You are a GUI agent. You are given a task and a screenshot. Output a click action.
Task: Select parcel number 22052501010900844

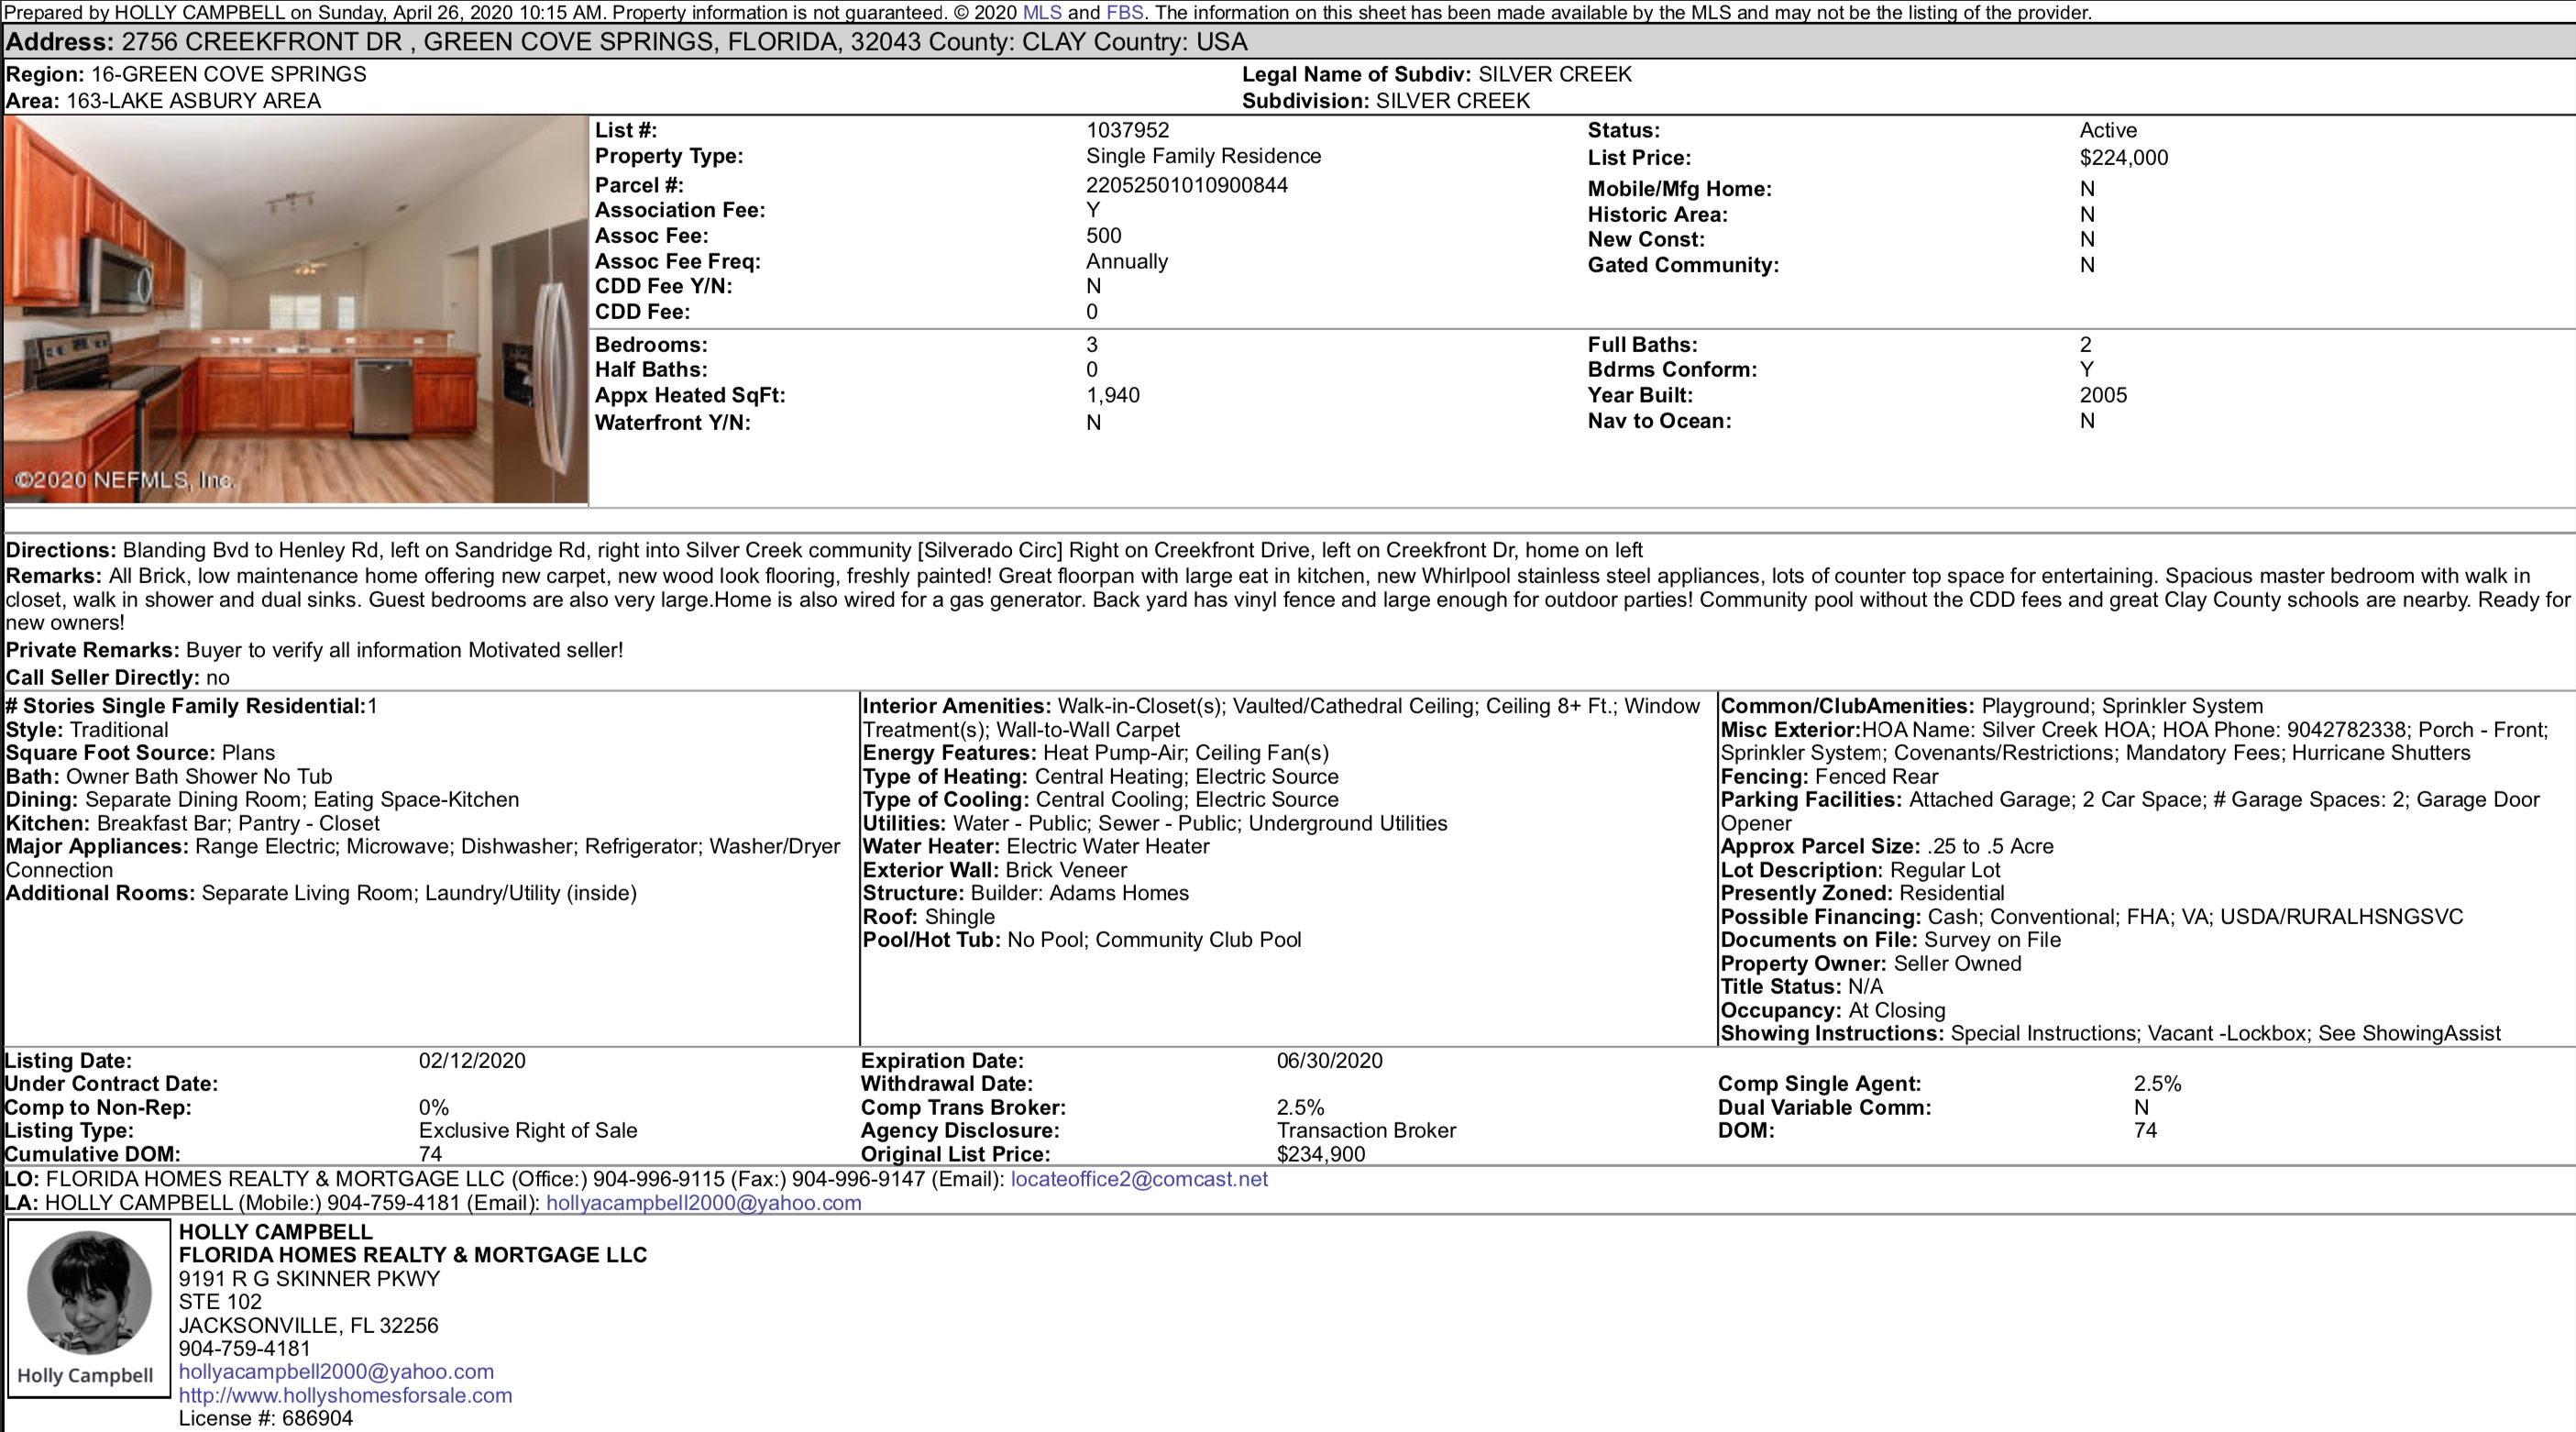1187,185
